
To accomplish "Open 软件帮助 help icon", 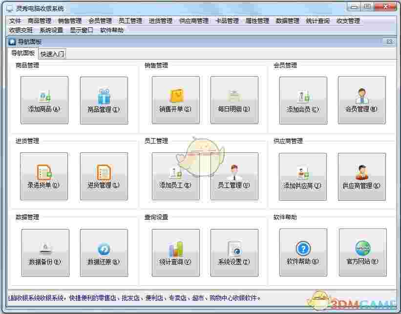I will point(303,252).
